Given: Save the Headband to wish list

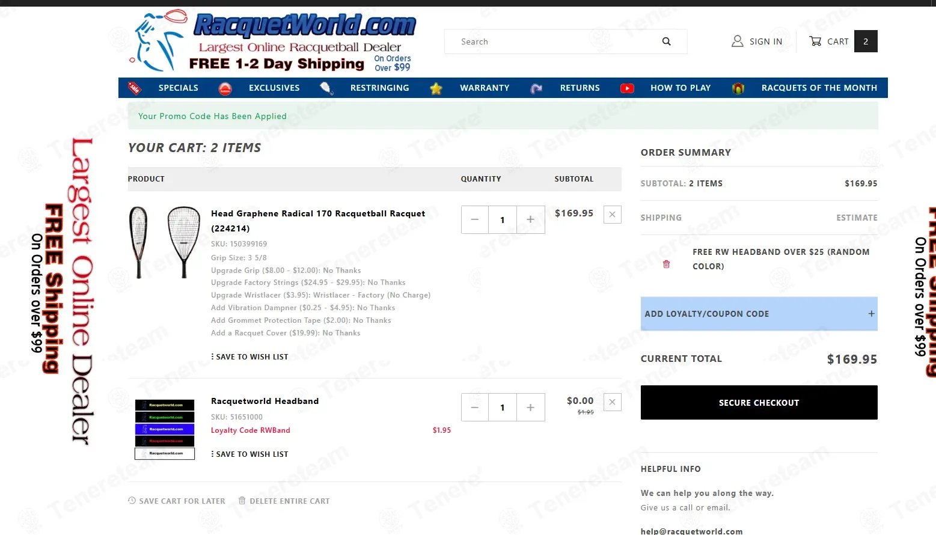Looking at the screenshot, I should click(249, 454).
